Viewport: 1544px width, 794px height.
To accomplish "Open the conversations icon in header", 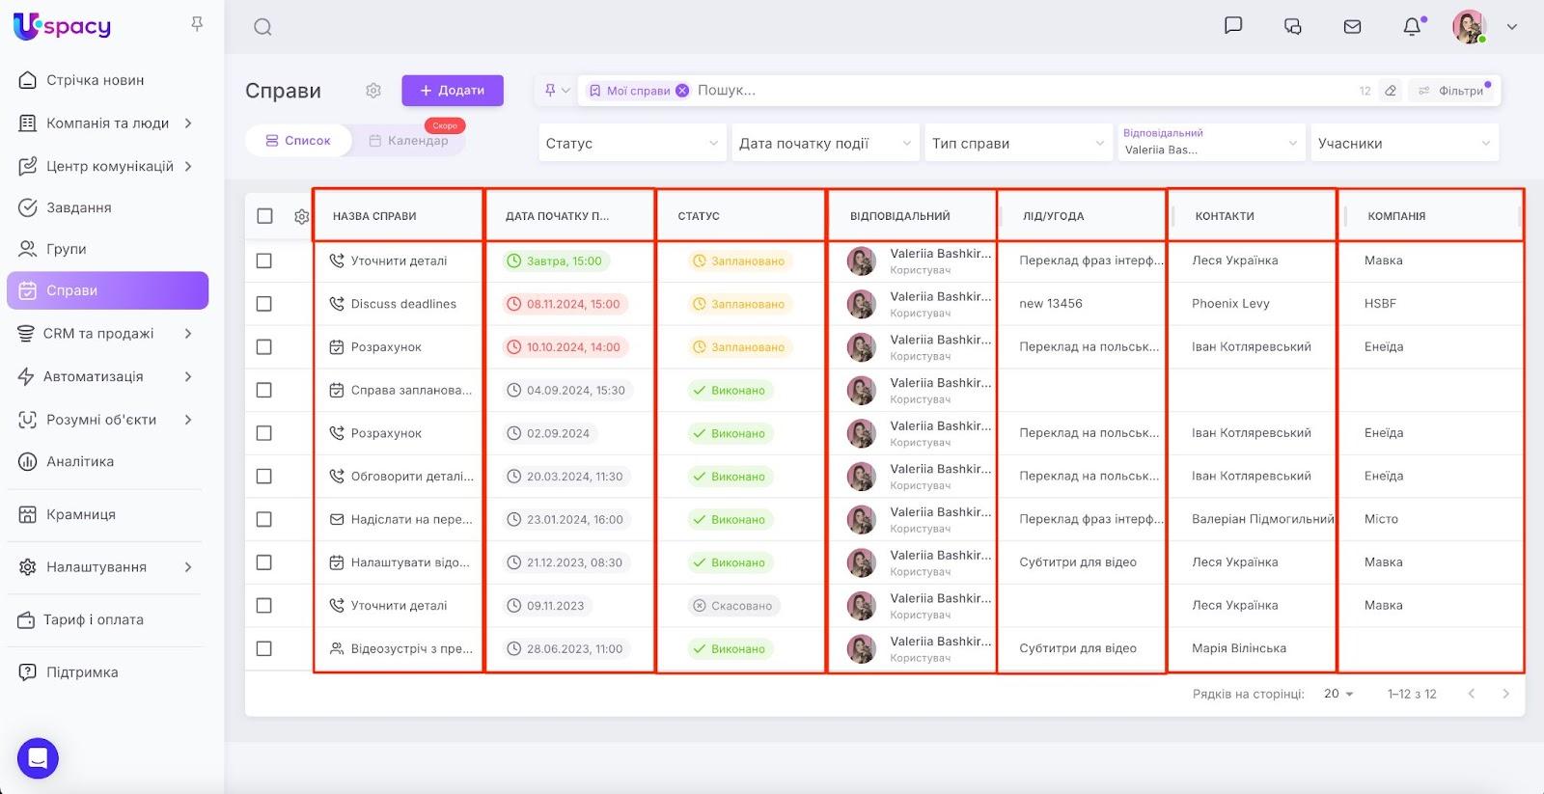I will coord(1293,27).
